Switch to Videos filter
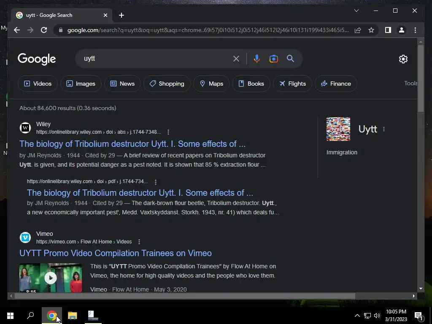 pos(38,84)
